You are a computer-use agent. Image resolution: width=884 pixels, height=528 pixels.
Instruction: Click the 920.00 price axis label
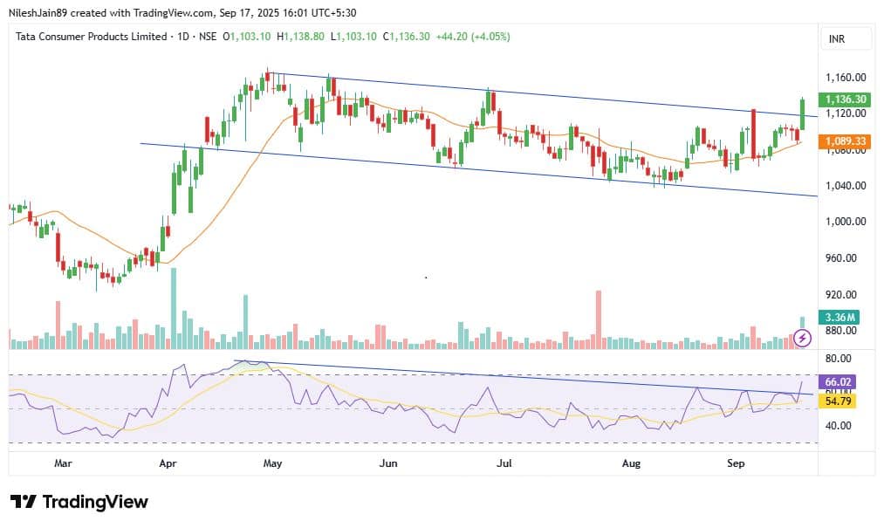[x=841, y=294]
